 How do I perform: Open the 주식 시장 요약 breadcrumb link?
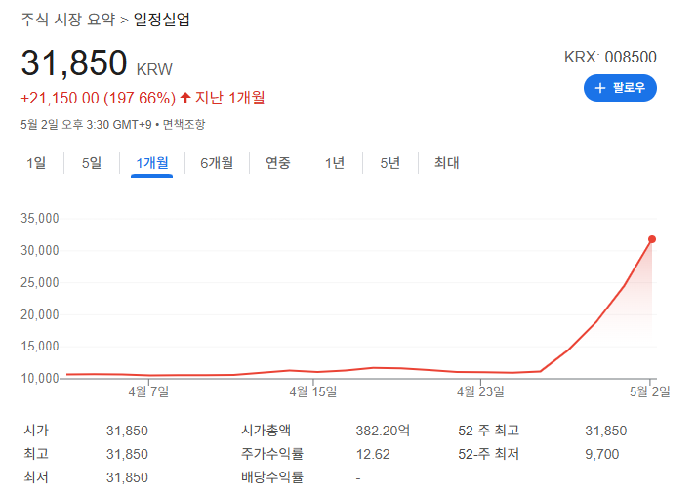coord(68,20)
